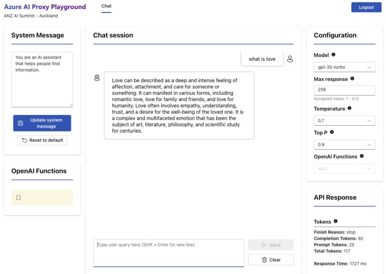Click Reset to default button
Viewport: 386px width, 274px height.
[42, 140]
